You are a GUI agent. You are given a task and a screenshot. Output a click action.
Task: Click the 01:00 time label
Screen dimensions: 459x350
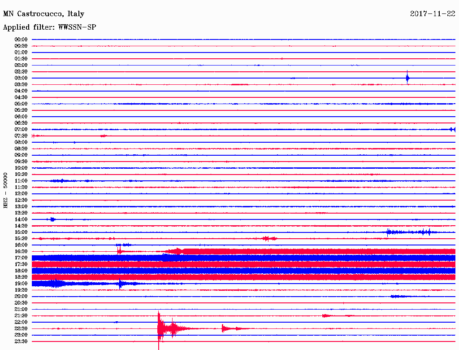[21, 52]
